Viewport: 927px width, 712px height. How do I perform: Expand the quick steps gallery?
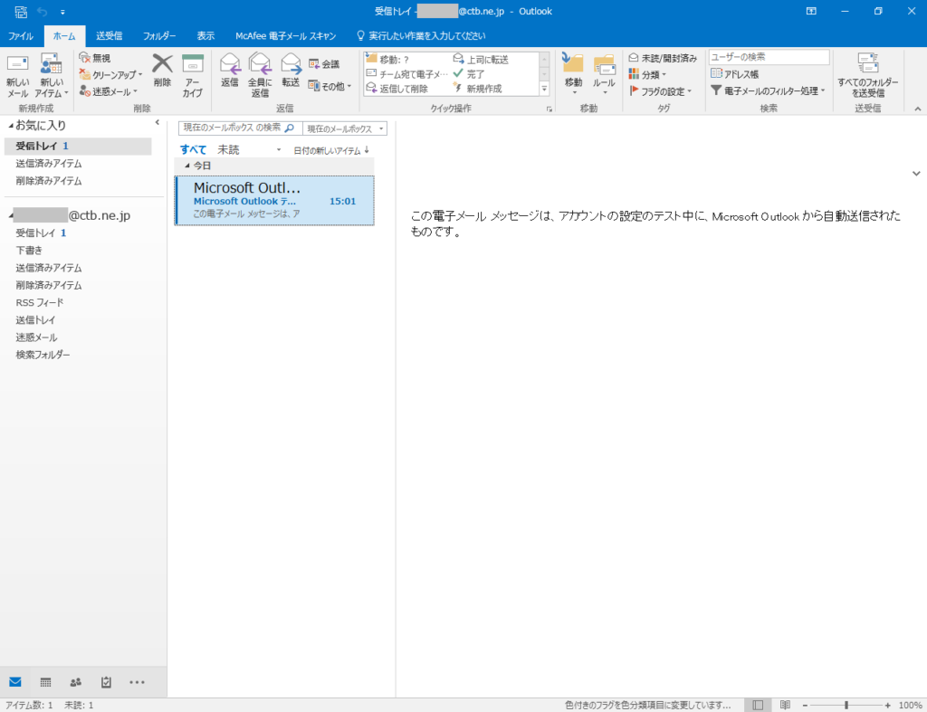point(544,89)
